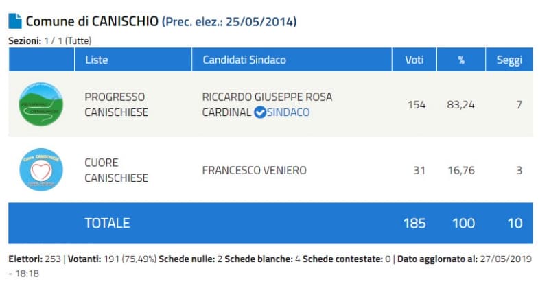
Task: Click the Seggi column header
Action: pyautogui.click(x=509, y=60)
